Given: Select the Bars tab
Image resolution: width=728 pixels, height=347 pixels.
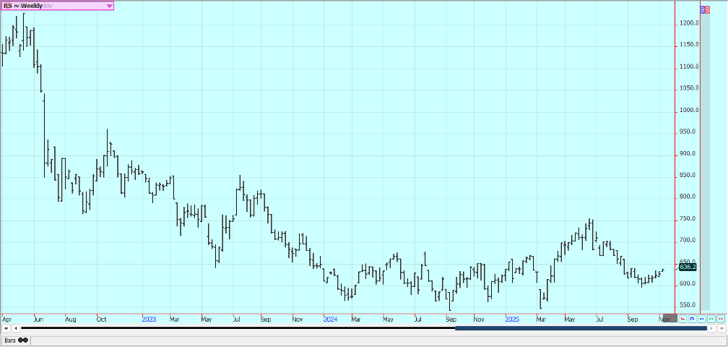Looking at the screenshot, I should [10, 340].
